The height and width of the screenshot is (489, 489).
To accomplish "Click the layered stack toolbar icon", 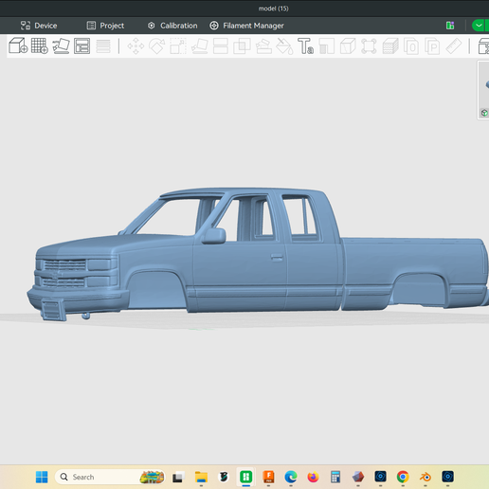I will (x=390, y=46).
